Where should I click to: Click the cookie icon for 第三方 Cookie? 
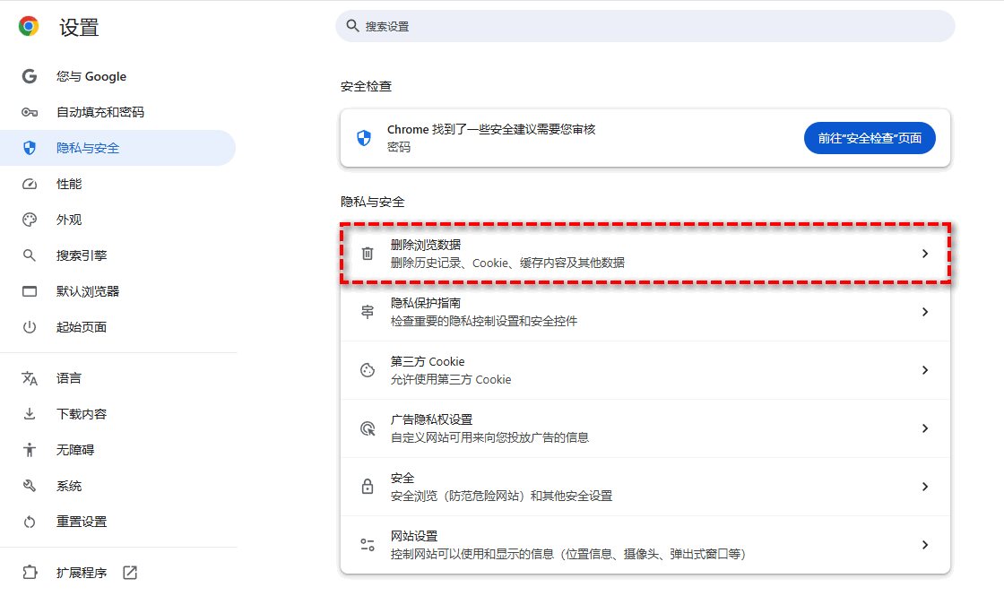point(367,370)
